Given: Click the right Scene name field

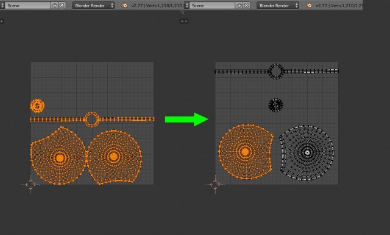Looking at the screenshot, I should [x=213, y=5].
